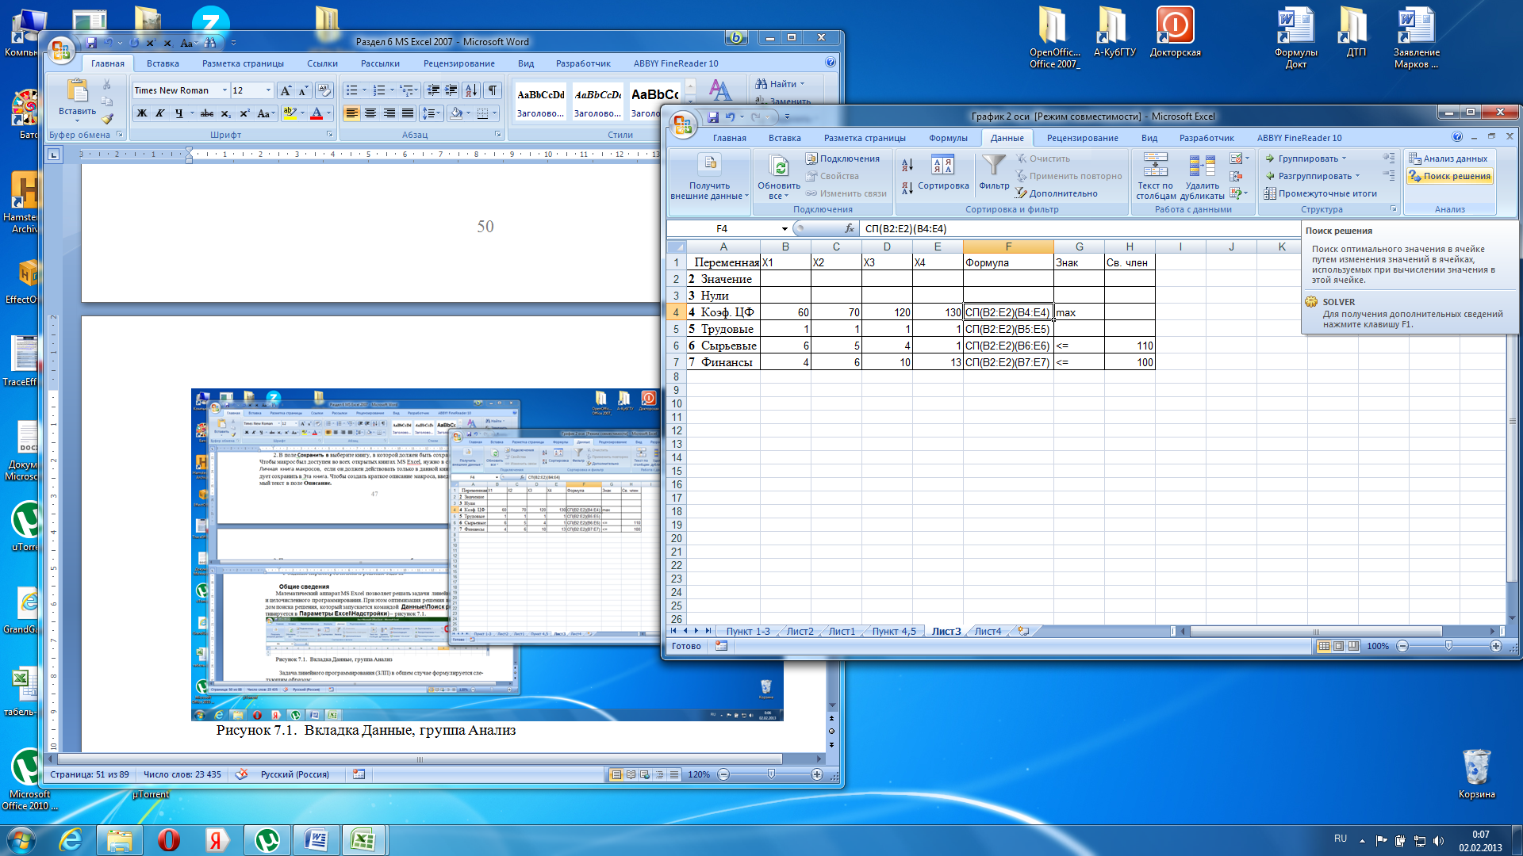
Task: Toggle center alignment in Word
Action: 370,113
